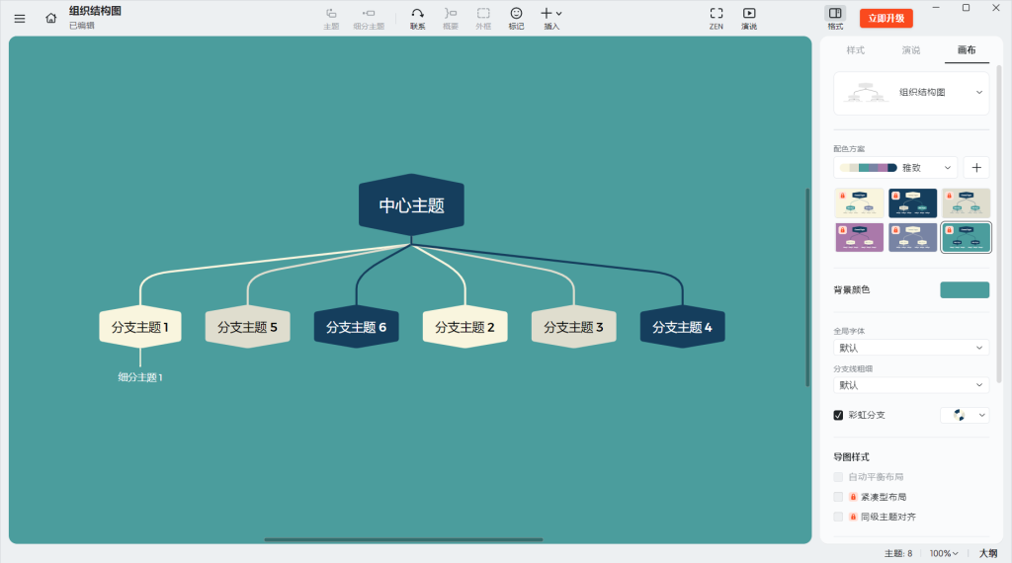The height and width of the screenshot is (563, 1012).
Task: Start 演说 presentation mode
Action: (749, 19)
